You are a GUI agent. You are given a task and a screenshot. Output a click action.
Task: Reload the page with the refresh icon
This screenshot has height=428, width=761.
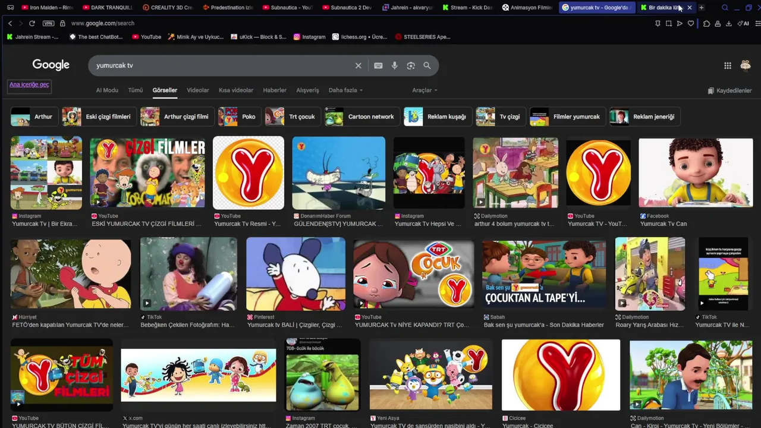(x=32, y=23)
